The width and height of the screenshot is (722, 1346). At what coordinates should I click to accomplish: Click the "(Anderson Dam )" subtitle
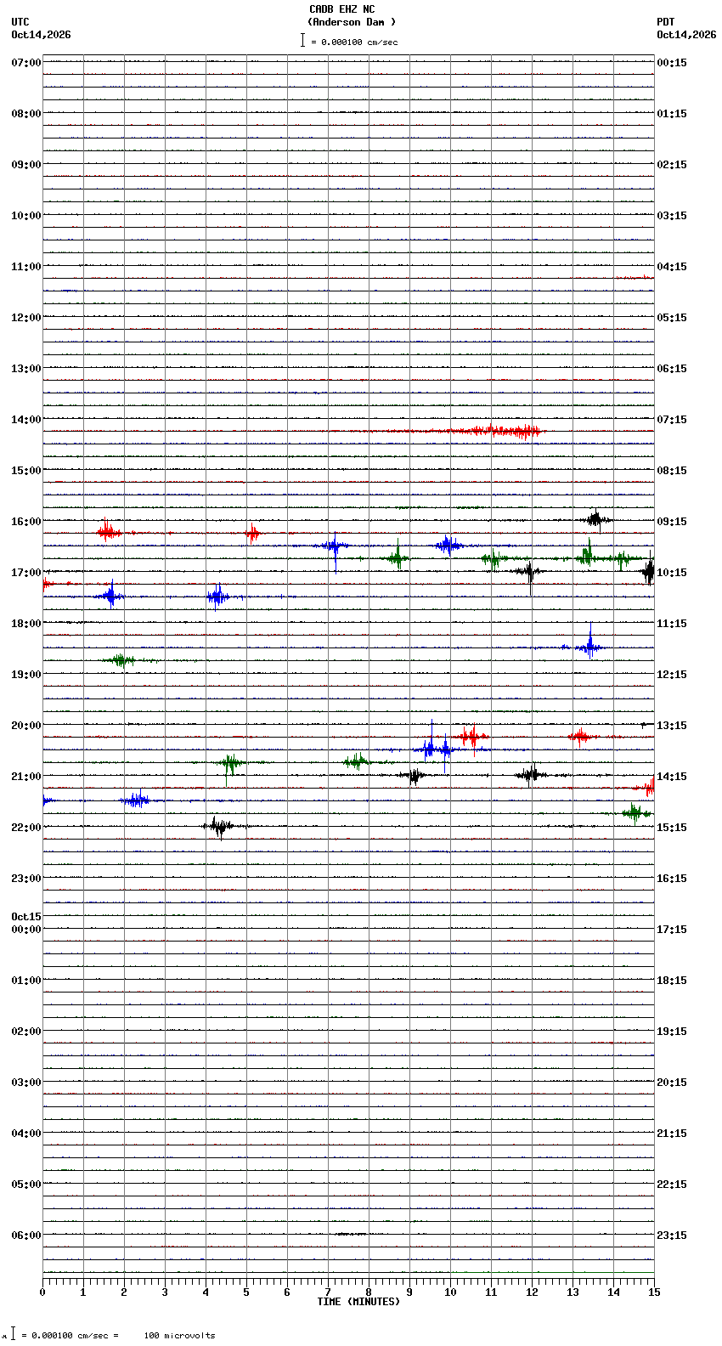point(352,22)
